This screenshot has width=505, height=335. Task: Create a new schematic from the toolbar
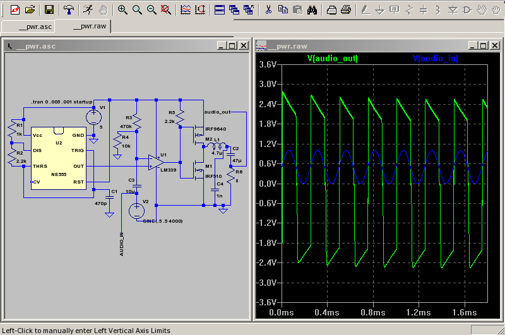[15, 9]
